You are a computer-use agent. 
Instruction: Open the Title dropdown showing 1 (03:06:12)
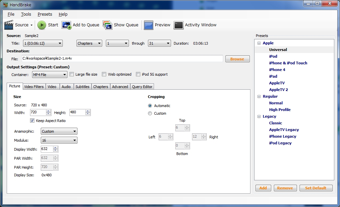pyautogui.click(x=43, y=43)
